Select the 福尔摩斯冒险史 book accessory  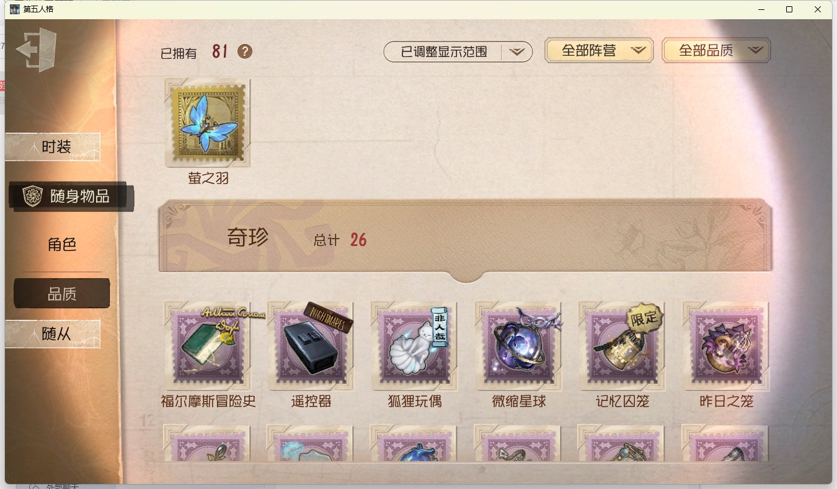(x=208, y=346)
